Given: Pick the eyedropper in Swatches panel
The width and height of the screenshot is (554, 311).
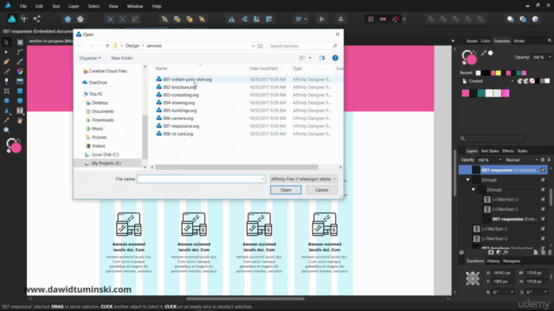Looking at the screenshot, I should tap(483, 54).
